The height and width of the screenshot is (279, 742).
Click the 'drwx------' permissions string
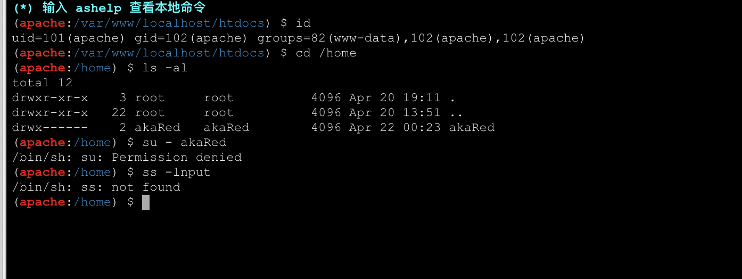coord(50,127)
